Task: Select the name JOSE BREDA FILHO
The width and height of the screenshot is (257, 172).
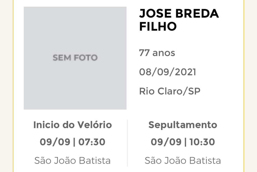Action: tap(179, 20)
